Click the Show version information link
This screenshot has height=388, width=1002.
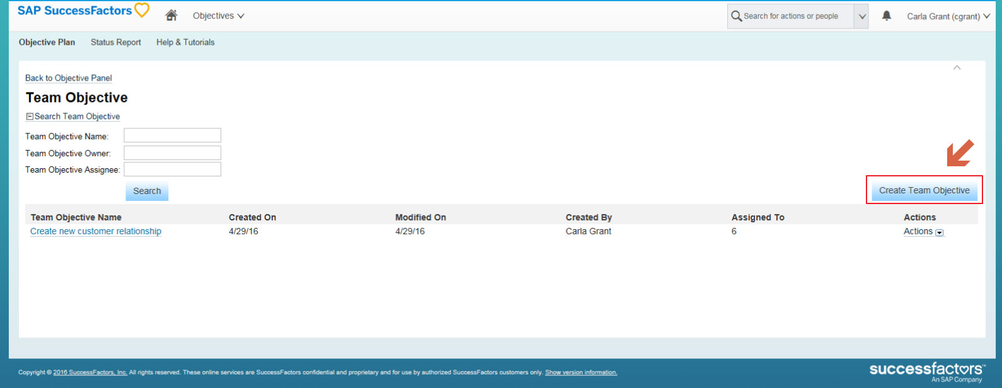pyautogui.click(x=580, y=372)
